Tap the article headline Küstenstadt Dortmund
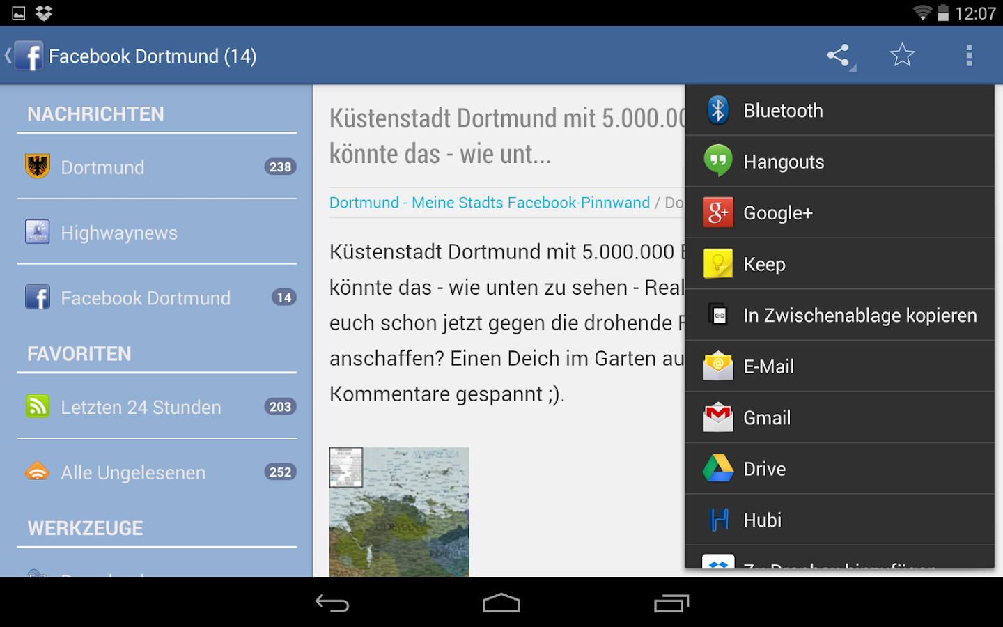 [507, 136]
